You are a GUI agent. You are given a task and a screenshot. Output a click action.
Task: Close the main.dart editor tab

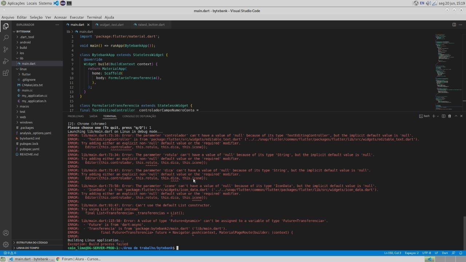(88, 25)
